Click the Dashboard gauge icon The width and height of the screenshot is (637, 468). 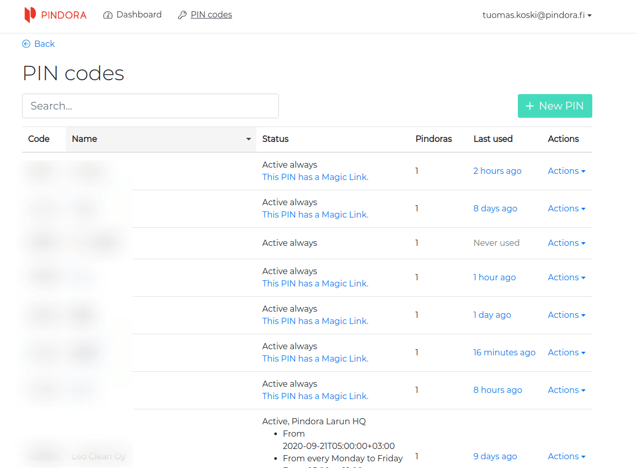tap(108, 15)
